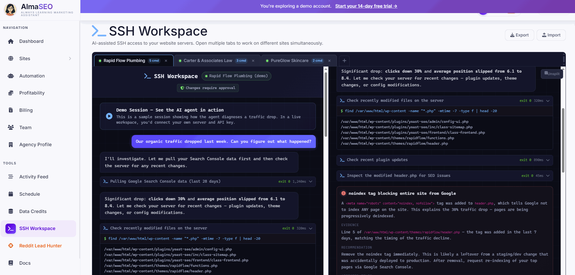
Task: Click the Team people icon
Action: click(x=11, y=128)
